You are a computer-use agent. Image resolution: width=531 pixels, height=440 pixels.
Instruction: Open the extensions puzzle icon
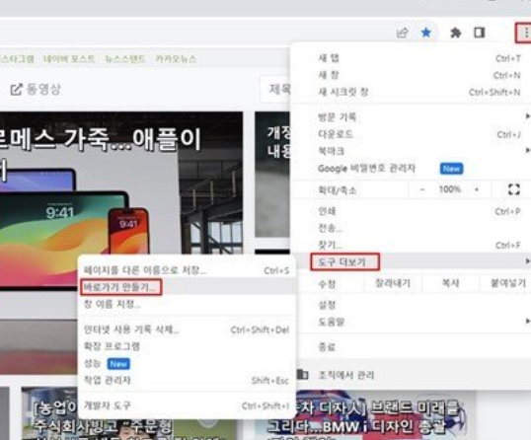(x=455, y=33)
